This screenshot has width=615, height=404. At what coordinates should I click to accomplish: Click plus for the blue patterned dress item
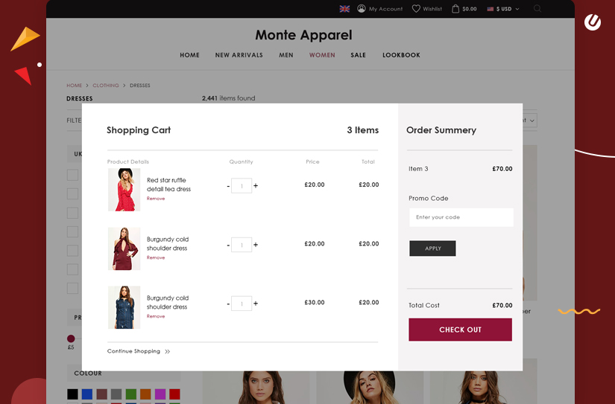pyautogui.click(x=256, y=303)
